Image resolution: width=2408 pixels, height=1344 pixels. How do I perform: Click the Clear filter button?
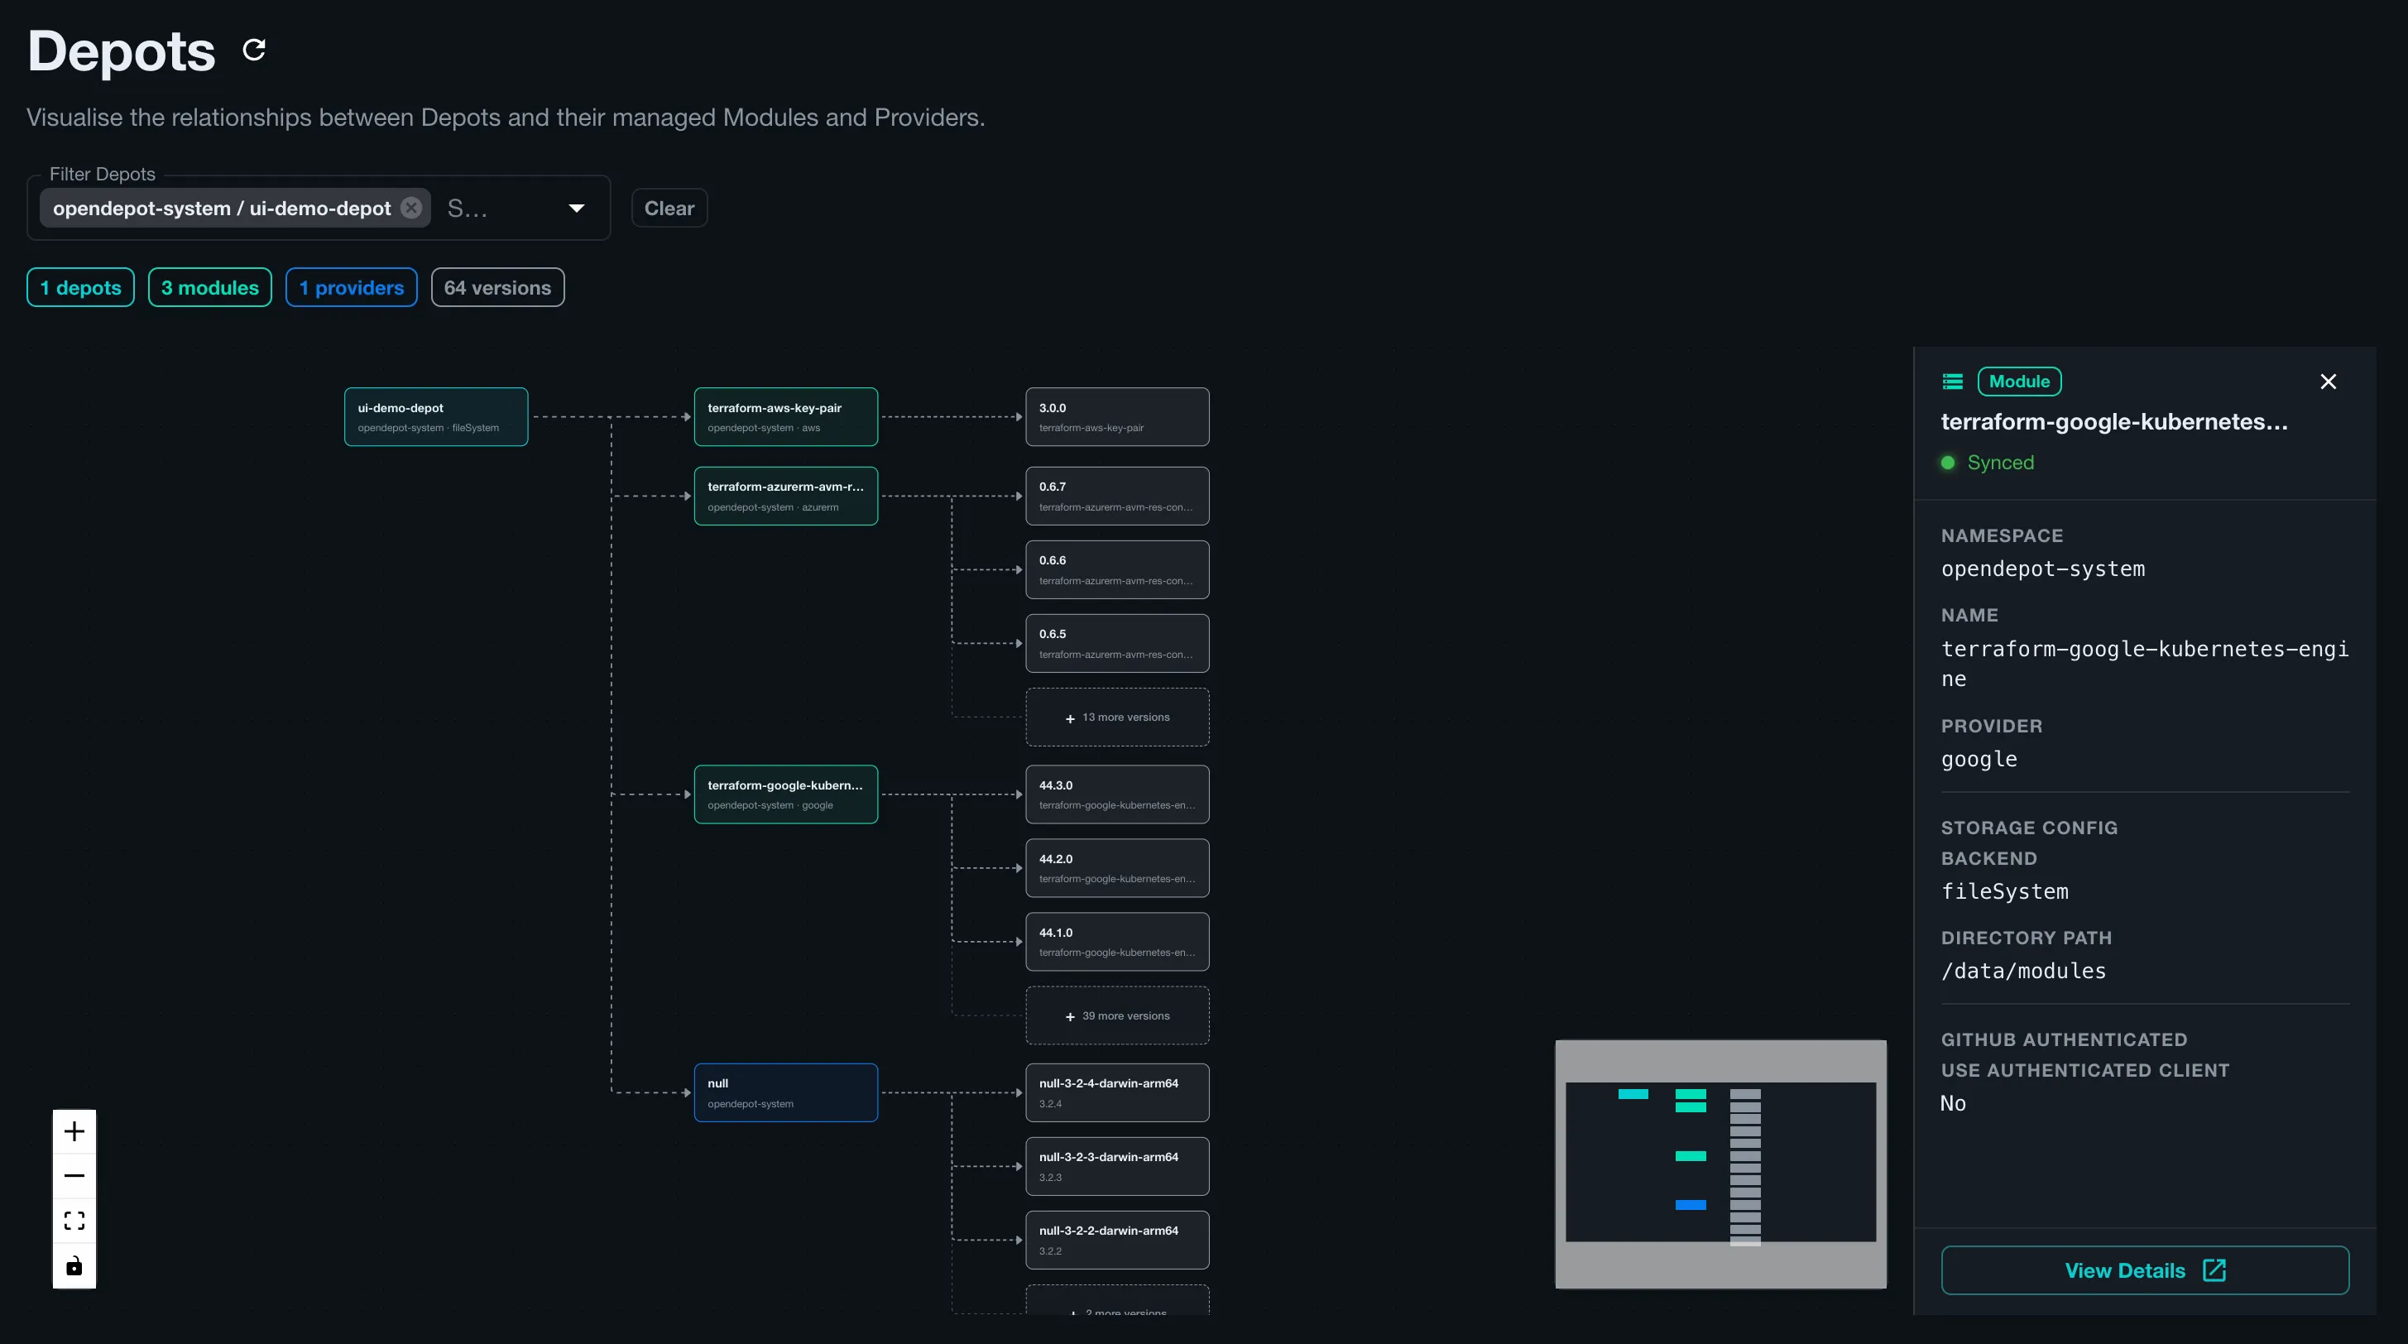(x=669, y=209)
